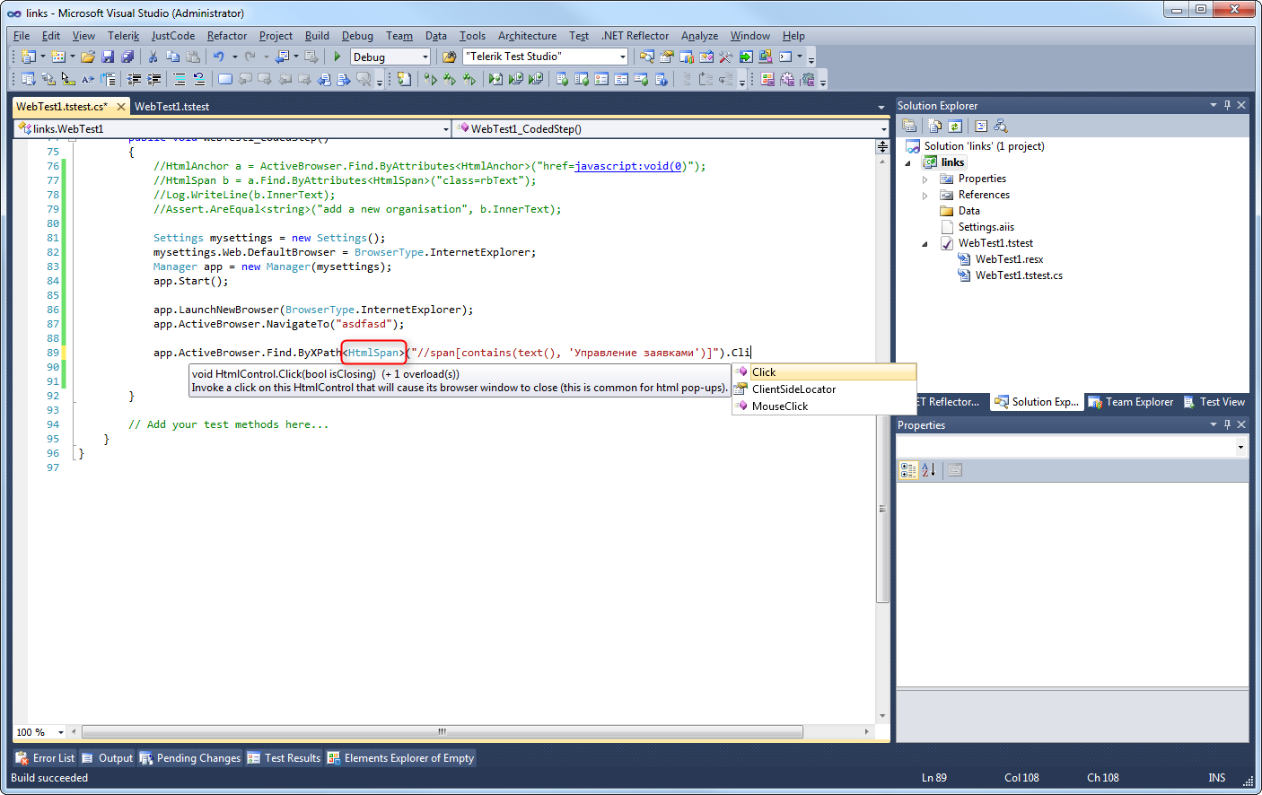Select WebTest1.resx in Solution Explorer
Image resolution: width=1262 pixels, height=795 pixels.
[1009, 259]
